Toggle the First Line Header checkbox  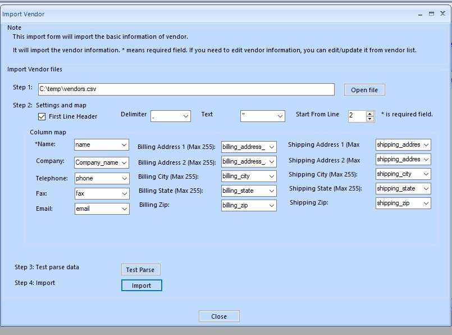click(x=42, y=116)
